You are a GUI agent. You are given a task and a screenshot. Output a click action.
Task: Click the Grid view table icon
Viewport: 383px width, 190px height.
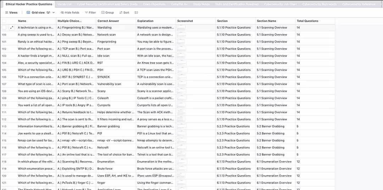point(28,12)
